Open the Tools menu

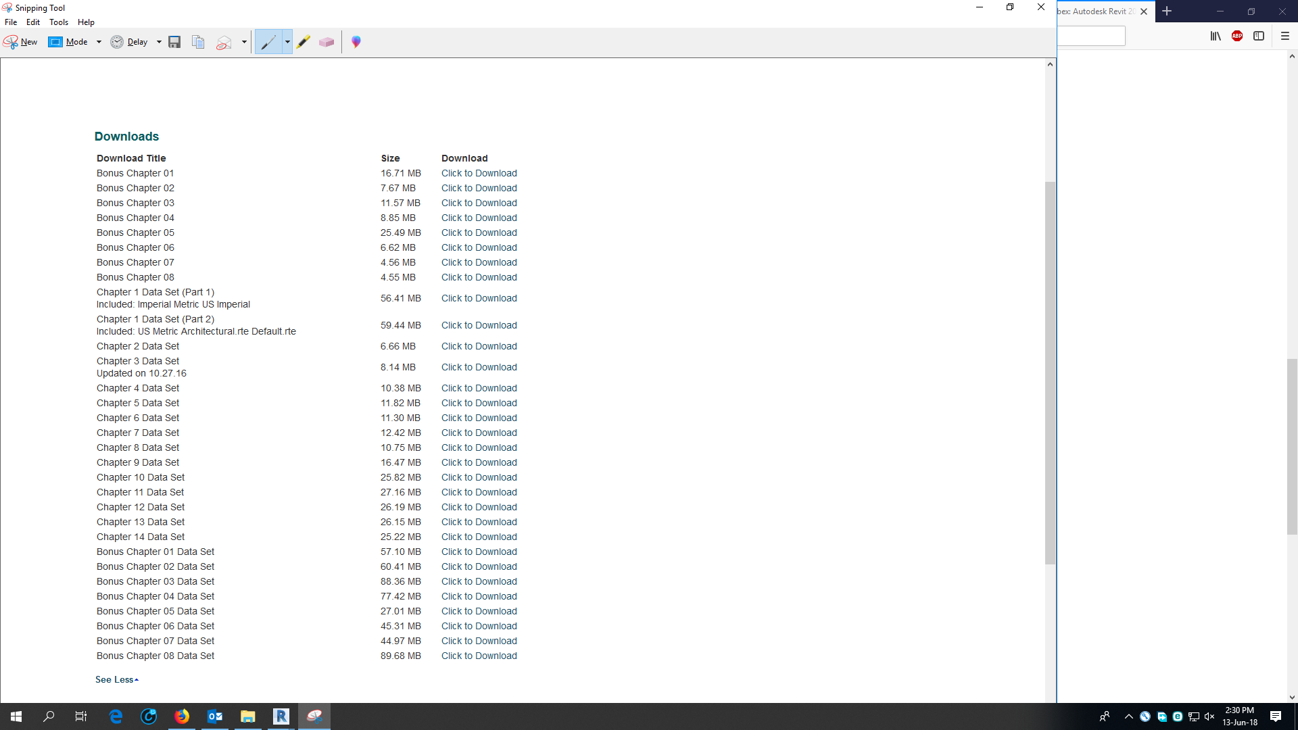[x=59, y=22]
